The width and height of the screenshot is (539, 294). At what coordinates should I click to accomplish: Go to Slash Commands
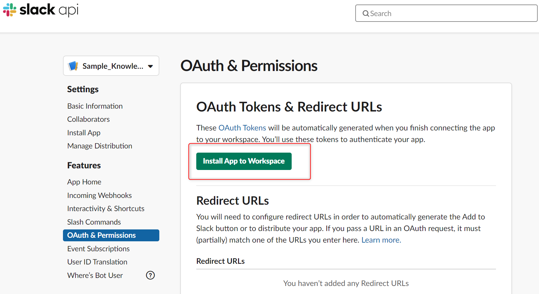[94, 222]
